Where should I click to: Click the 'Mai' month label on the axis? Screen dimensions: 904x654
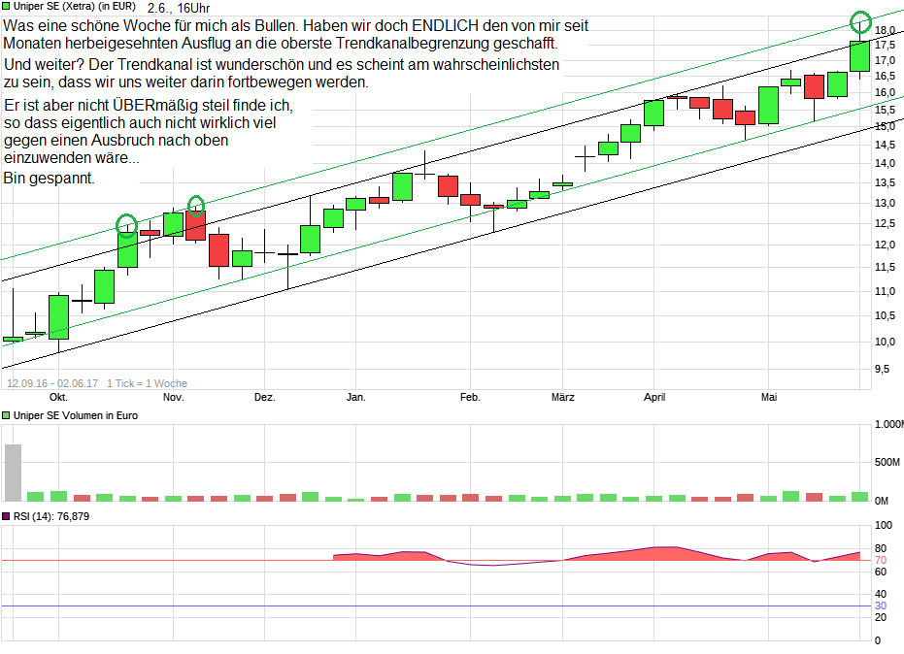click(768, 397)
